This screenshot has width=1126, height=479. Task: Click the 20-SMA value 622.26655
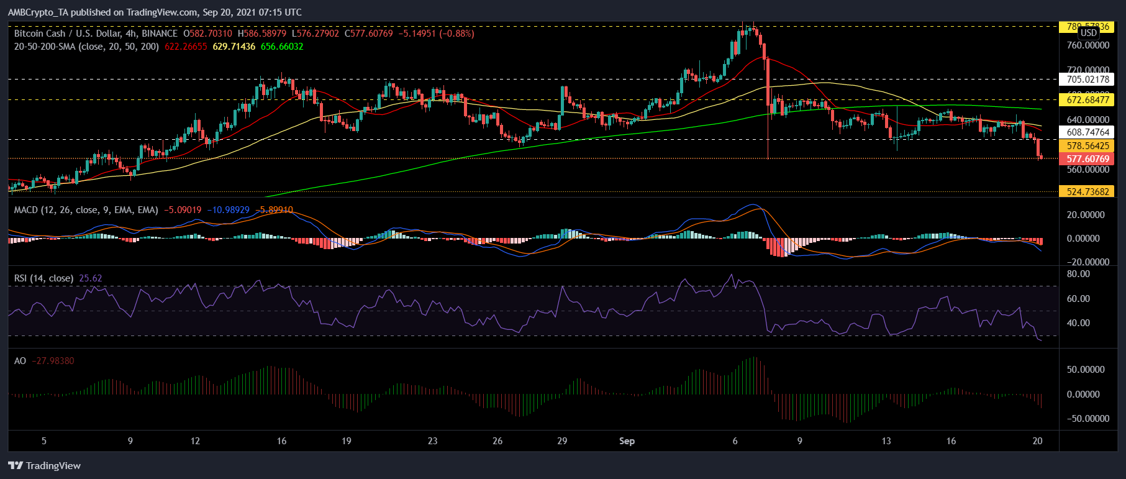186,47
